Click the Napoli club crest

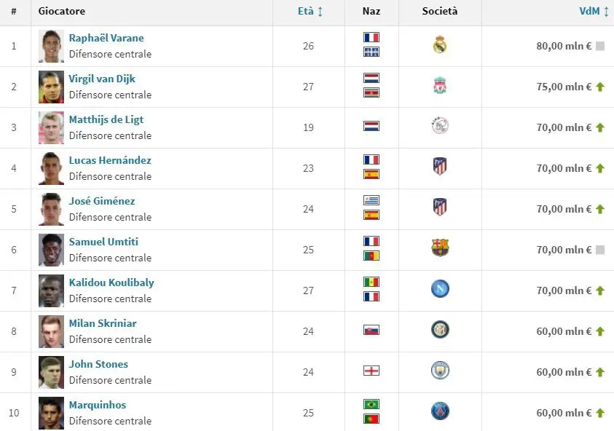pyautogui.click(x=440, y=289)
